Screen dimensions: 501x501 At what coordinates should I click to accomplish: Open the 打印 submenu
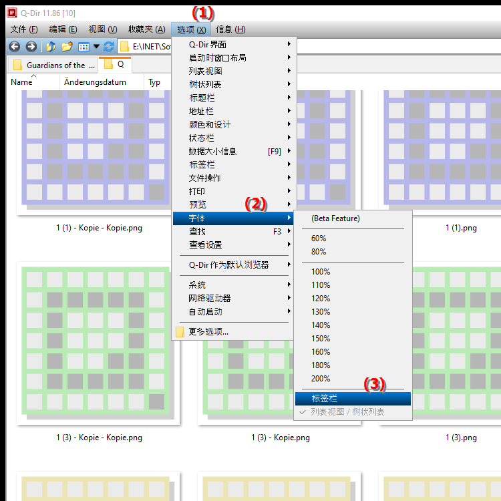(233, 192)
